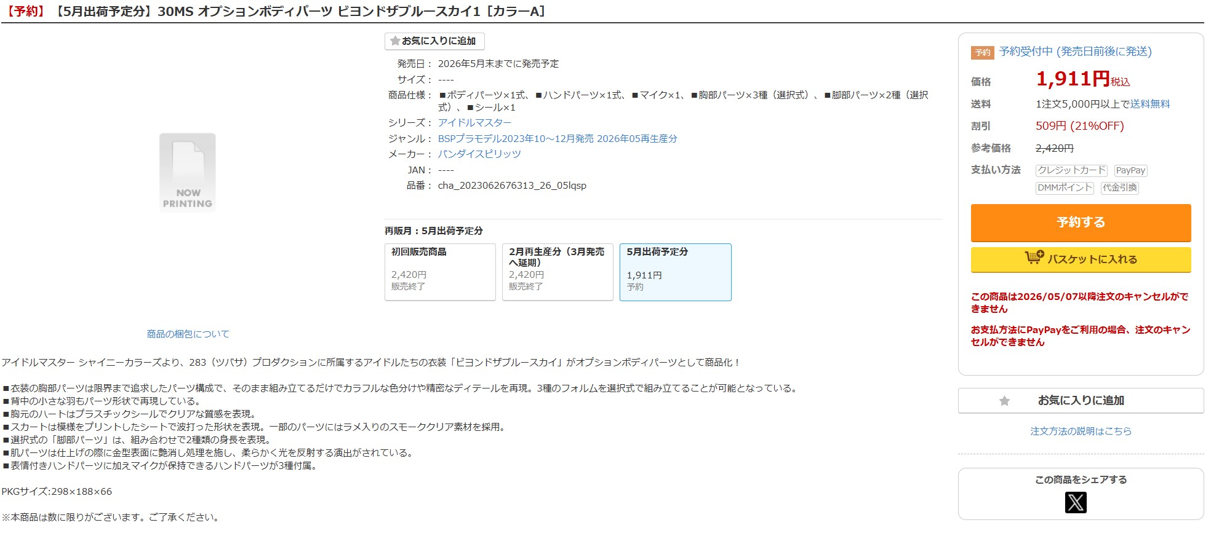
Task: Click the orange 予約する button
Action: pyautogui.click(x=1081, y=223)
